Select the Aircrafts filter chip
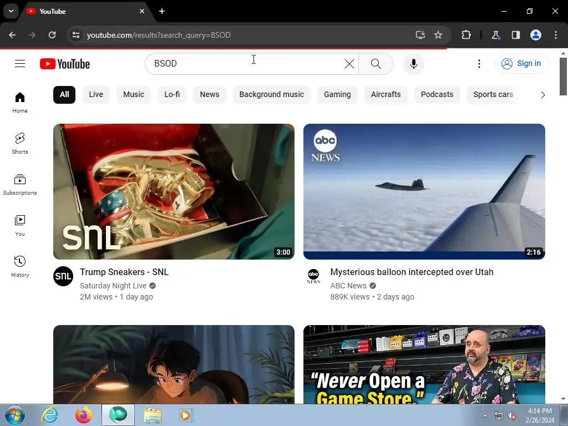568x426 pixels. tap(386, 95)
